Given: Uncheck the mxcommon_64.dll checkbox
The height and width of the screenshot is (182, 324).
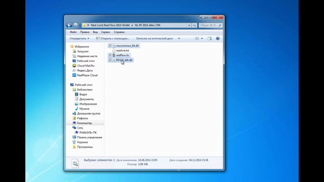Looking at the screenshot, I should [110, 46].
